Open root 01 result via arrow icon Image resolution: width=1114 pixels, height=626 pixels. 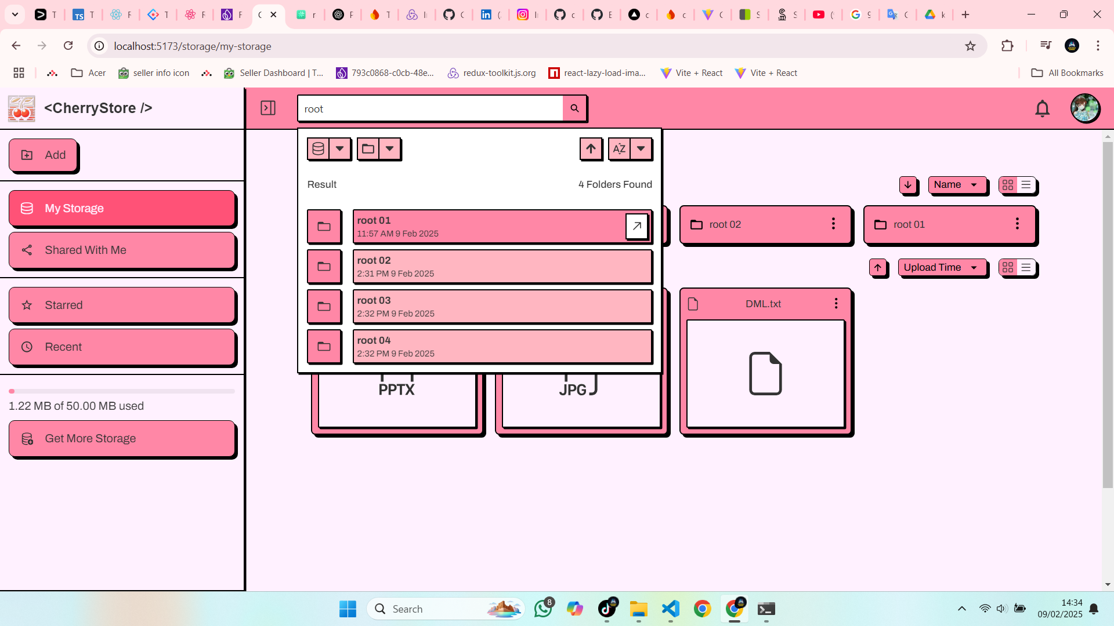[x=636, y=226]
